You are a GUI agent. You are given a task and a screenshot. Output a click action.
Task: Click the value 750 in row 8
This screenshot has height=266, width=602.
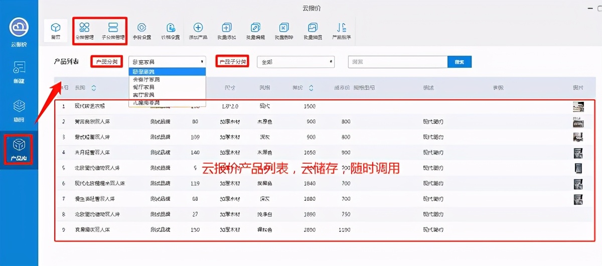(x=346, y=214)
